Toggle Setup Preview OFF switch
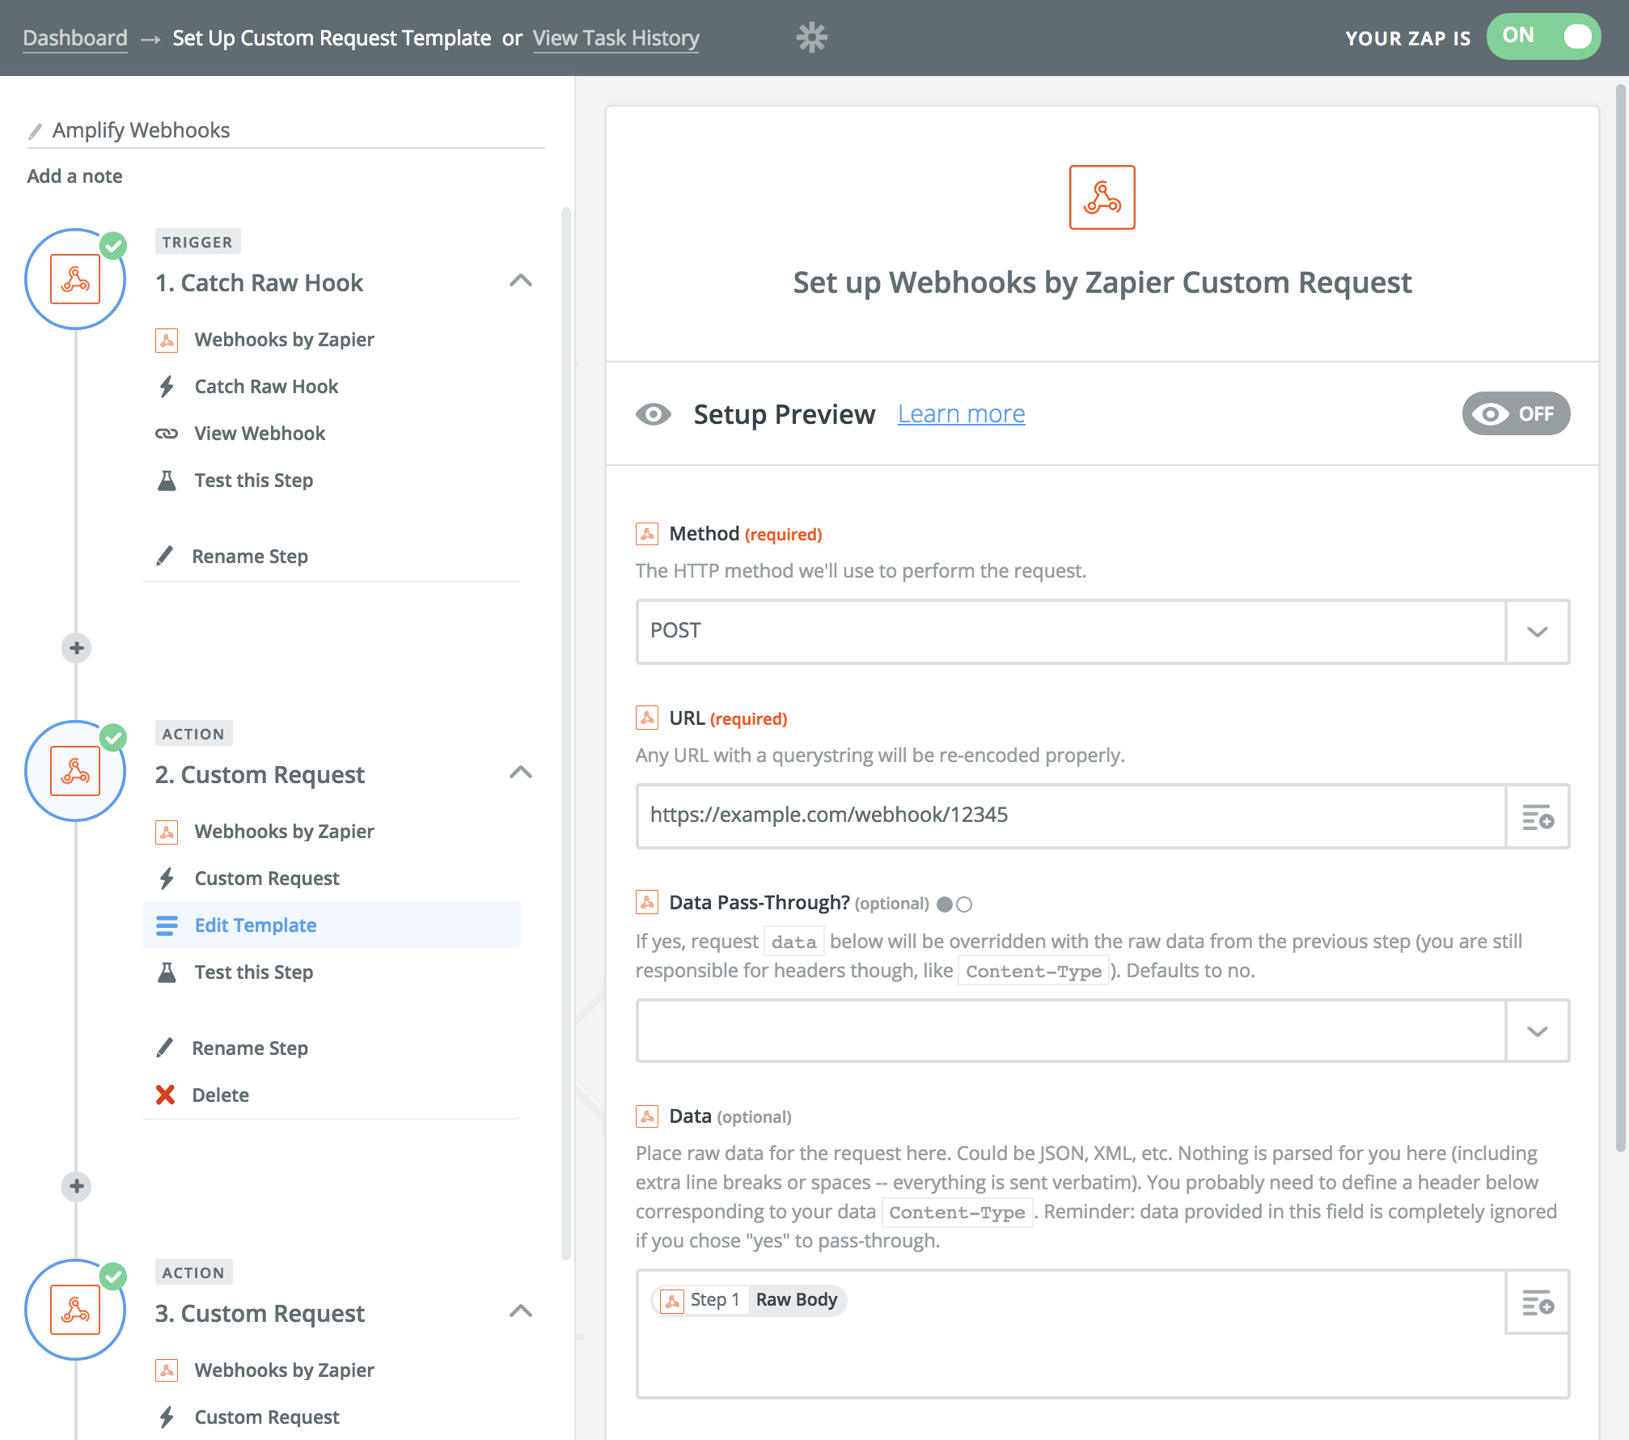The width and height of the screenshot is (1629, 1440). pyautogui.click(x=1515, y=414)
